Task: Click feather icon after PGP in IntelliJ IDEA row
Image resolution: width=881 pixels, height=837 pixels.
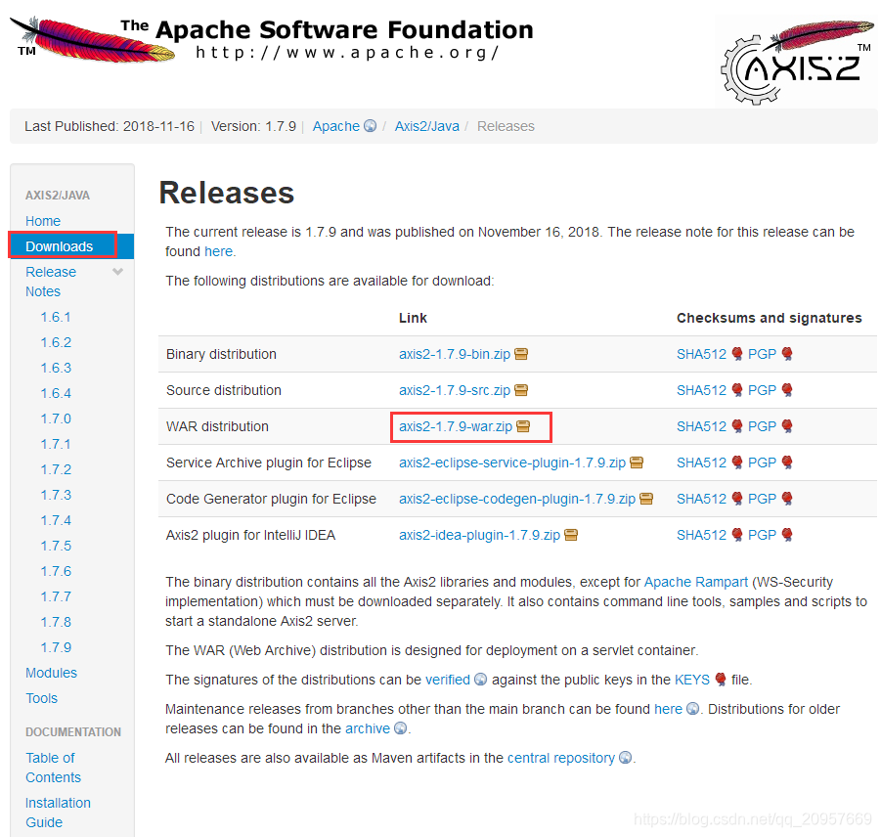Action: [787, 535]
